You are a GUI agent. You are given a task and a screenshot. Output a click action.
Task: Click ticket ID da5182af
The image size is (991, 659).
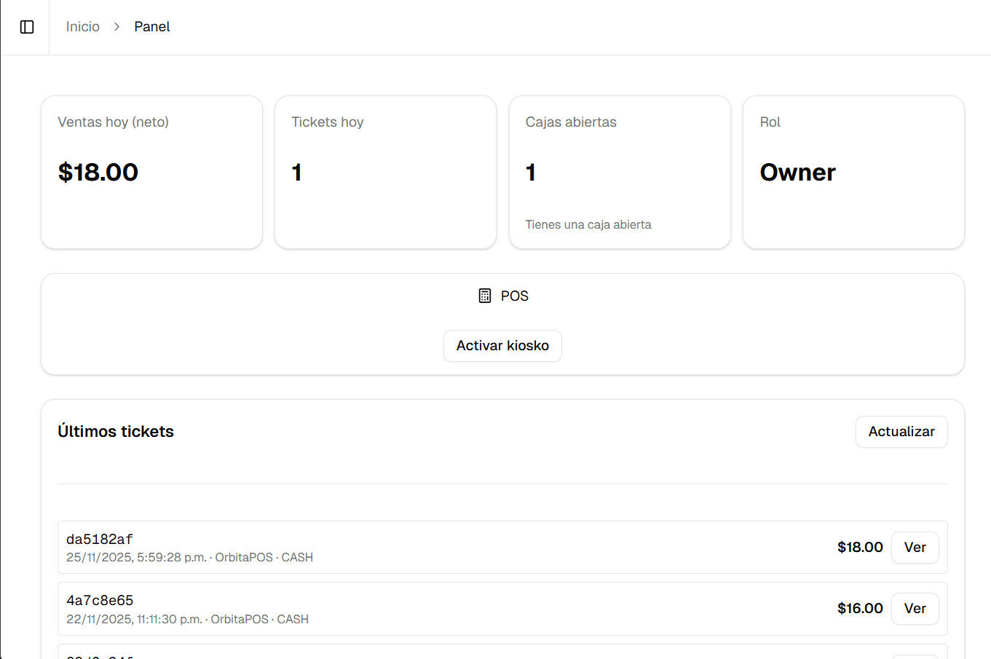coord(100,540)
